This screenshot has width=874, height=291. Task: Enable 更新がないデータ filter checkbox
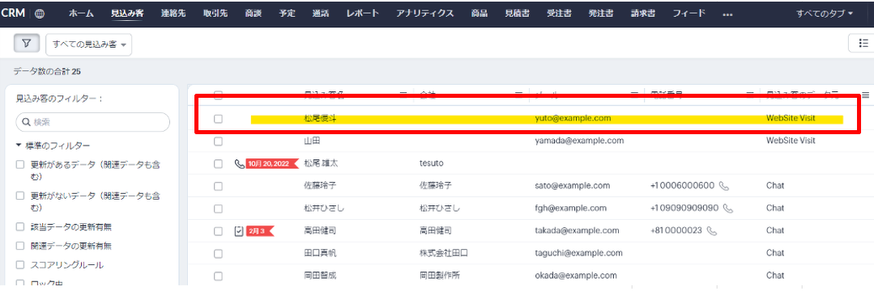[x=20, y=196]
